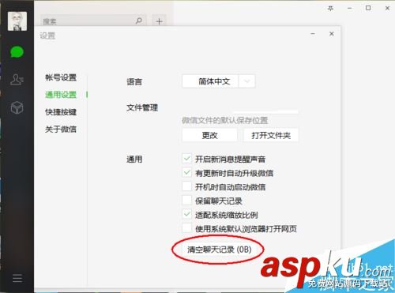Click the pin window icon in title bar
The height and width of the screenshot is (293, 395).
coord(330,9)
